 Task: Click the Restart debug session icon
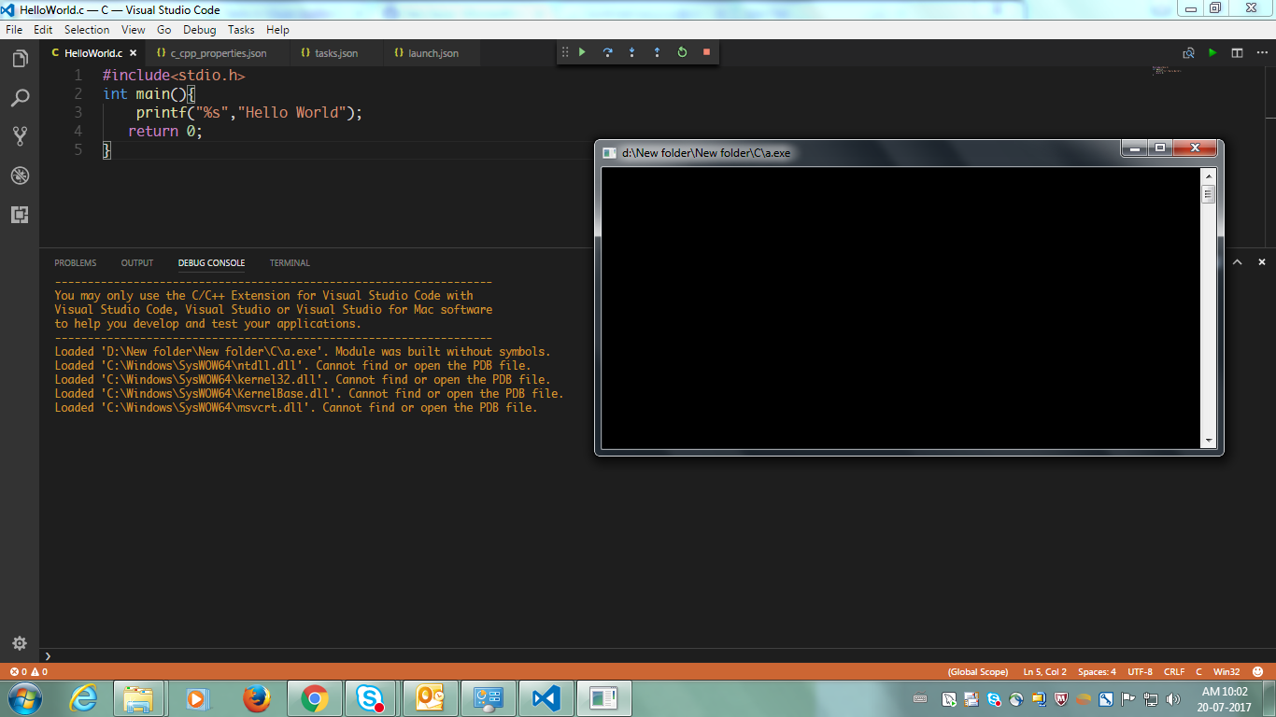[x=681, y=52]
